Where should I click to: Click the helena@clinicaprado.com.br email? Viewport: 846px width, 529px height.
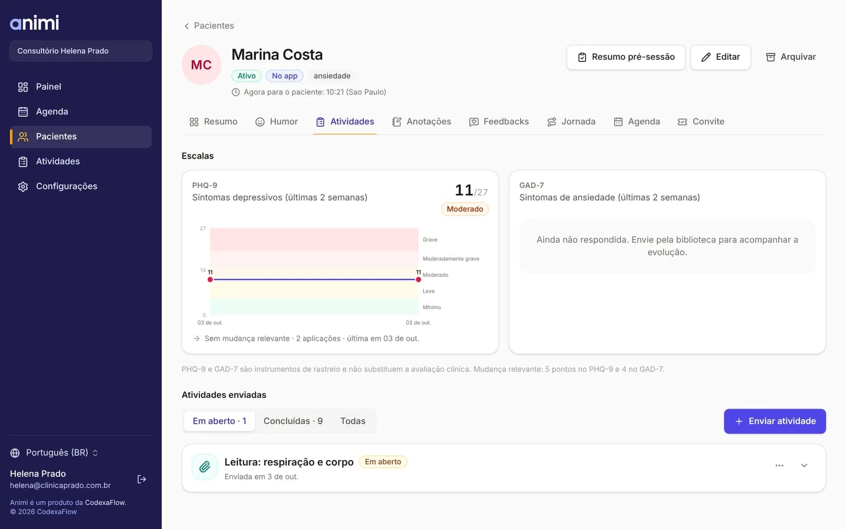60,486
